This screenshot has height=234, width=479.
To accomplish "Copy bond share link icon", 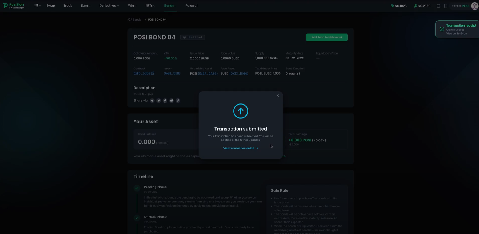I will click(178, 101).
